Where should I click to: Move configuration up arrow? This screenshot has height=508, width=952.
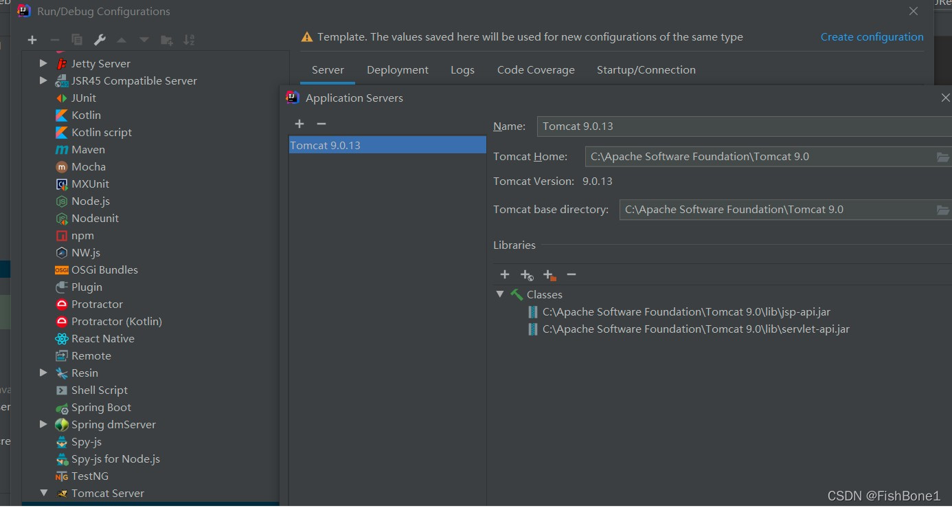coord(122,40)
